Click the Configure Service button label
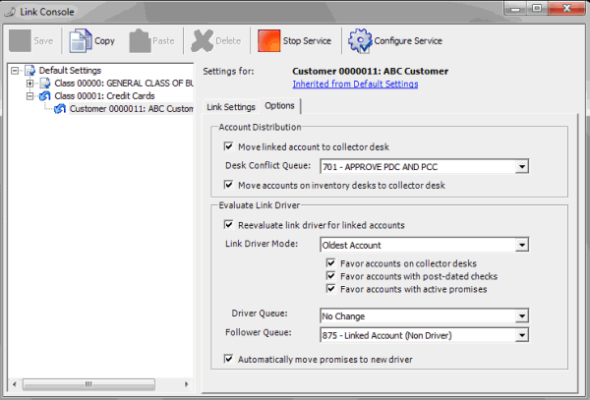Image resolution: width=590 pixels, height=400 pixels. 408,40
